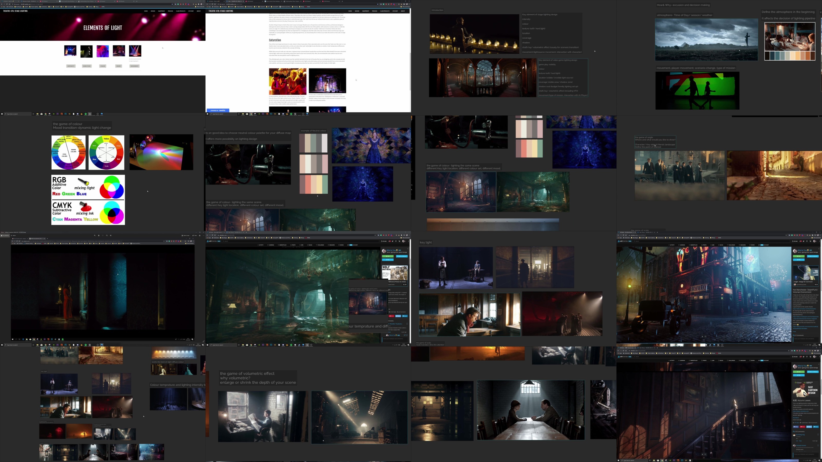822x462 pixels.
Task: Click the Powered by Weebly badge
Action: tap(218, 110)
